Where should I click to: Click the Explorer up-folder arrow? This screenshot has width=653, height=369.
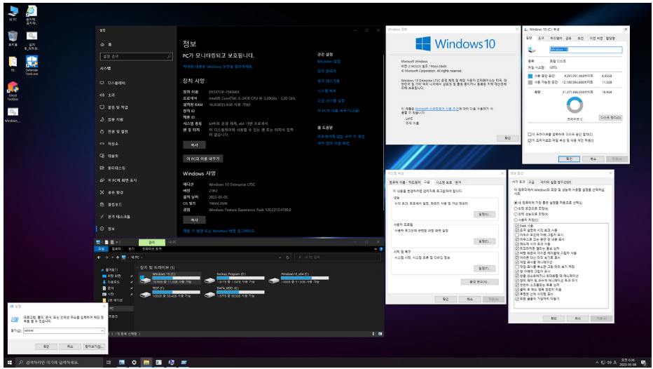(x=118, y=257)
